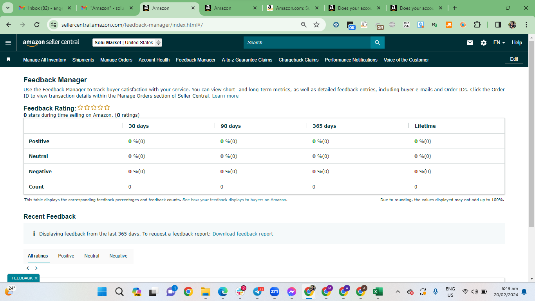Screen dimensions: 535x301
Task: Expand the browser tab search chevron
Action: (7, 8)
